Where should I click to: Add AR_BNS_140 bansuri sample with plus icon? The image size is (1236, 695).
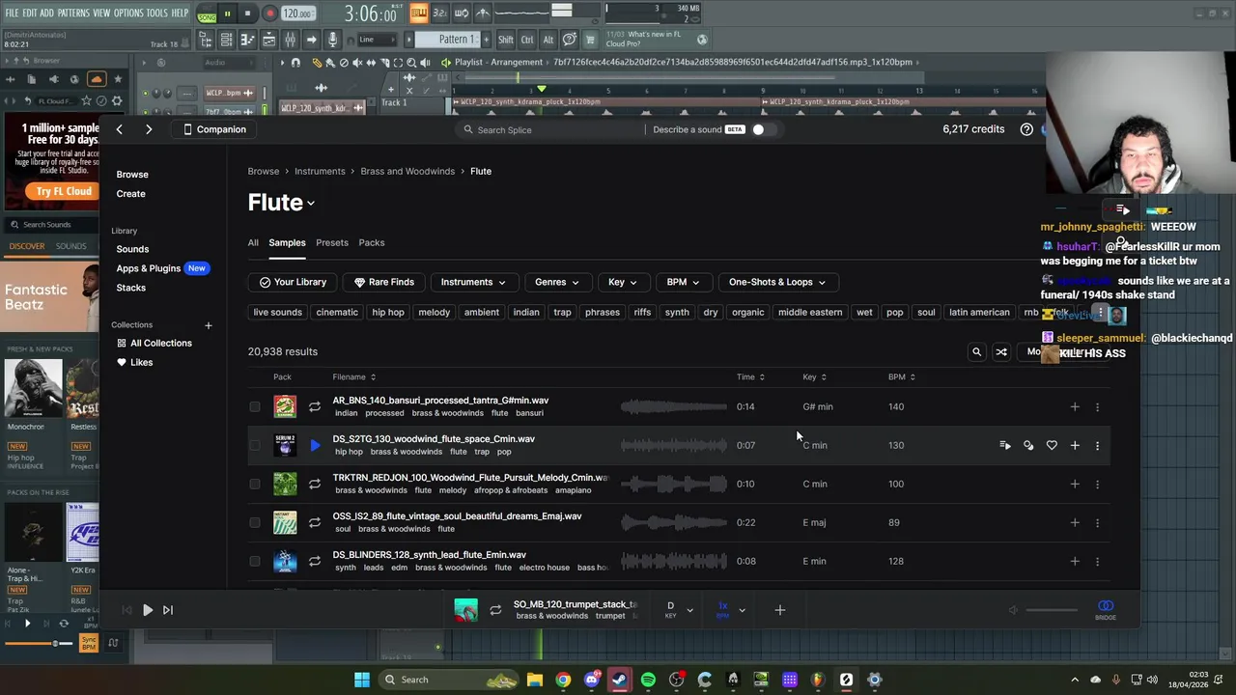coord(1075,406)
